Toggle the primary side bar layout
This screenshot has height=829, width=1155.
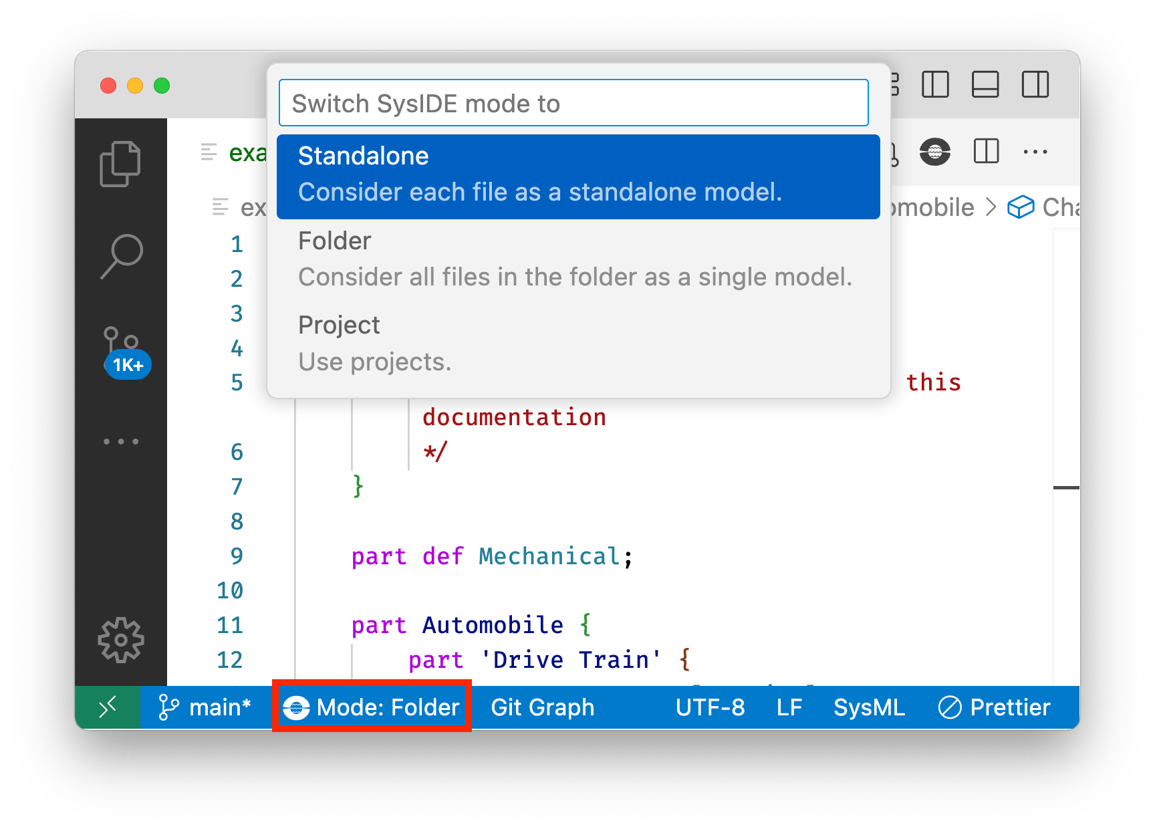[934, 85]
